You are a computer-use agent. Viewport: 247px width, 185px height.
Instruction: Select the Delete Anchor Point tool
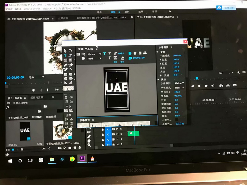tap(71, 65)
